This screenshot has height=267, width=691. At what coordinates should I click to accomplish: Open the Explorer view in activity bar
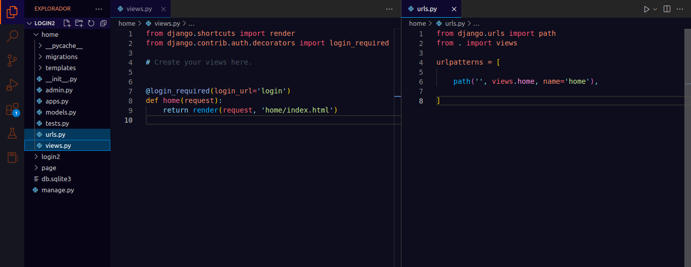point(12,12)
